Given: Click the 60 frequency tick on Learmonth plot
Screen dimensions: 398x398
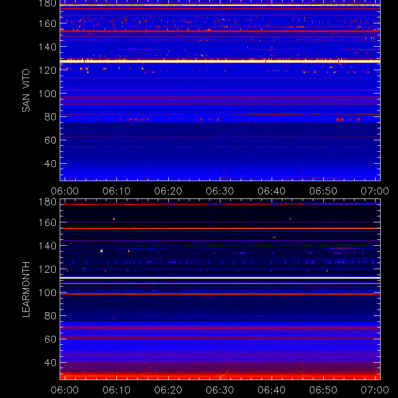Looking at the screenshot, I should (51, 339).
